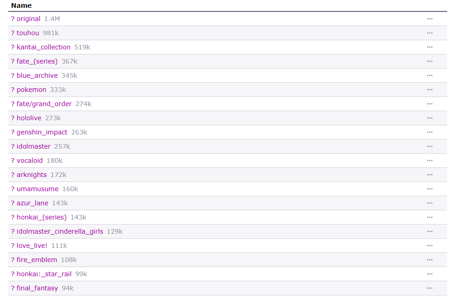Click the question mark wiki link beside genshin_impact

pos(13,132)
